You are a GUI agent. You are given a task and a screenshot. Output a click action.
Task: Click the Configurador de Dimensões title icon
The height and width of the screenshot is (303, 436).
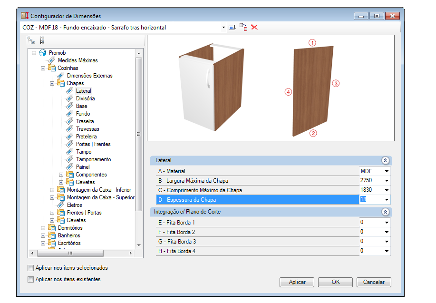[25, 16]
